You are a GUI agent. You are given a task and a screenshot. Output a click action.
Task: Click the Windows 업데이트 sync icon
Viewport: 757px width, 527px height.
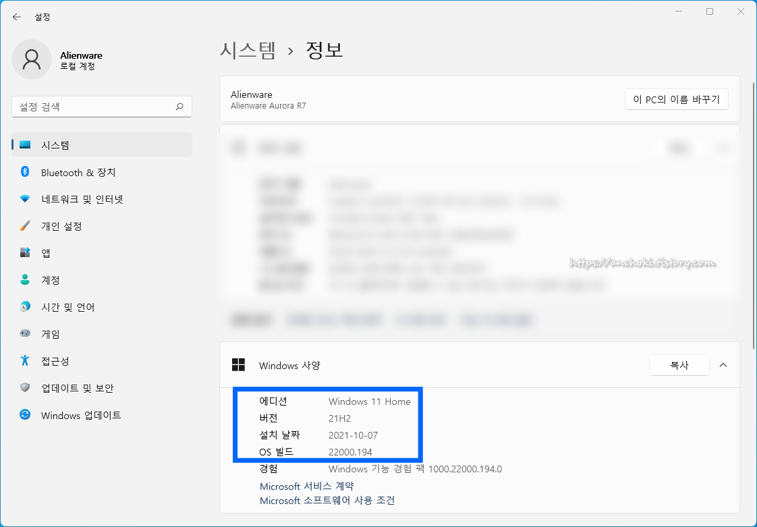[x=25, y=414]
